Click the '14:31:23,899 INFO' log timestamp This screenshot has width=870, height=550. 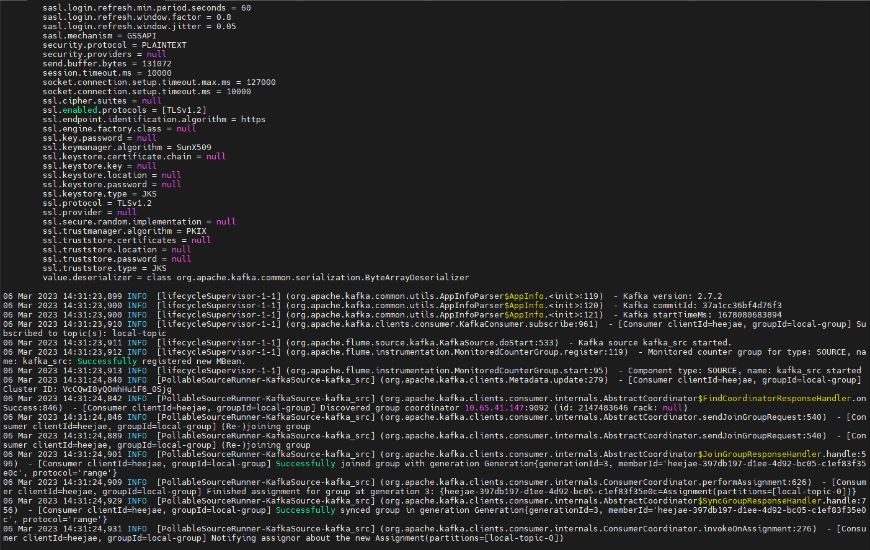coord(105,296)
